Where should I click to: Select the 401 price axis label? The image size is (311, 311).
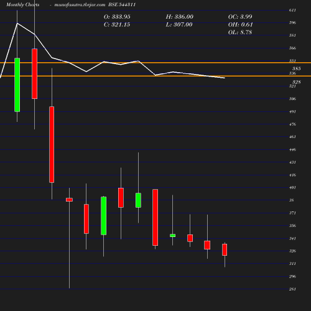tap(292, 187)
